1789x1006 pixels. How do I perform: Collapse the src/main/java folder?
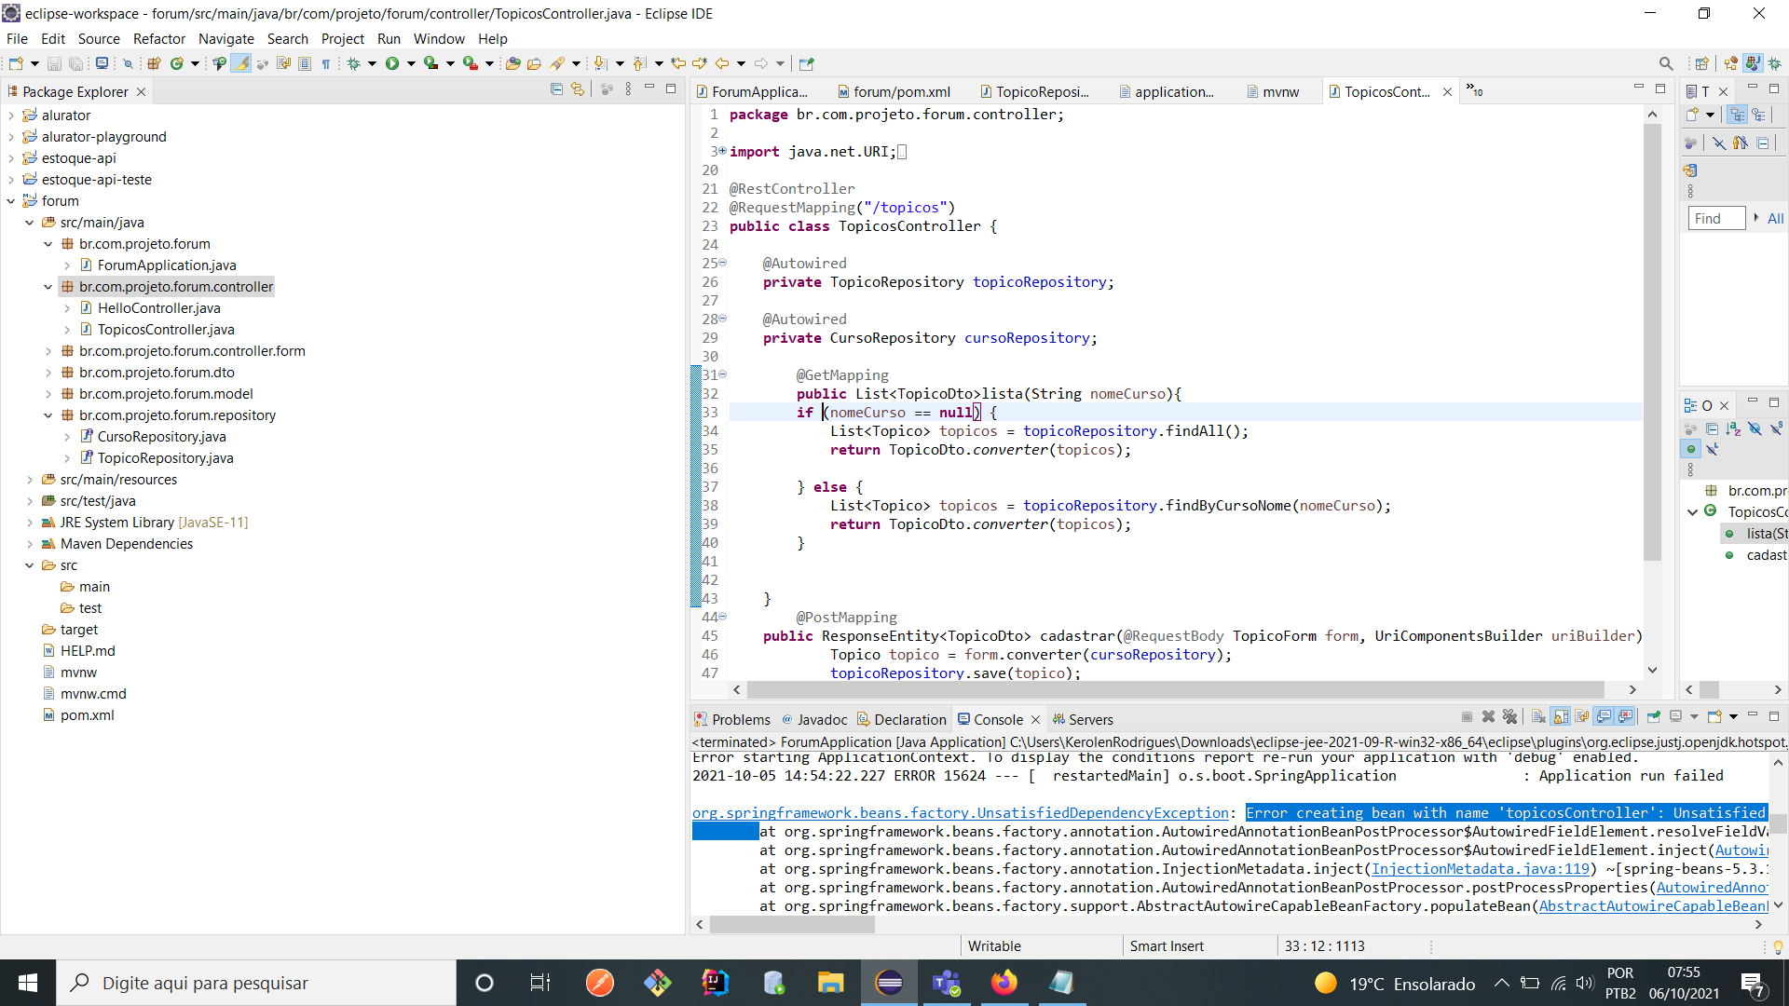pos(30,223)
